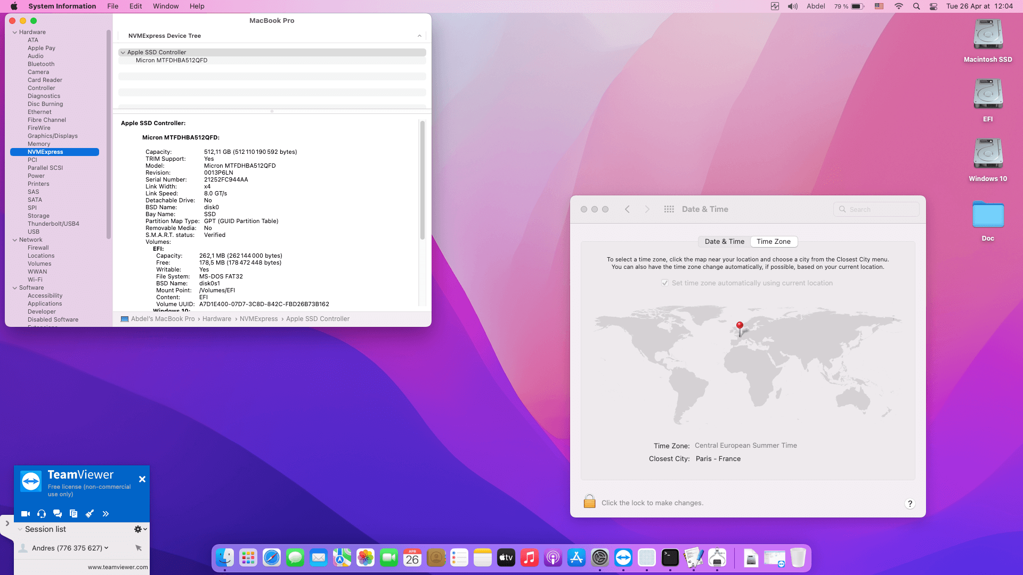Open the Macintosh SSD desktop drive icon
1023x575 pixels.
tap(988, 35)
